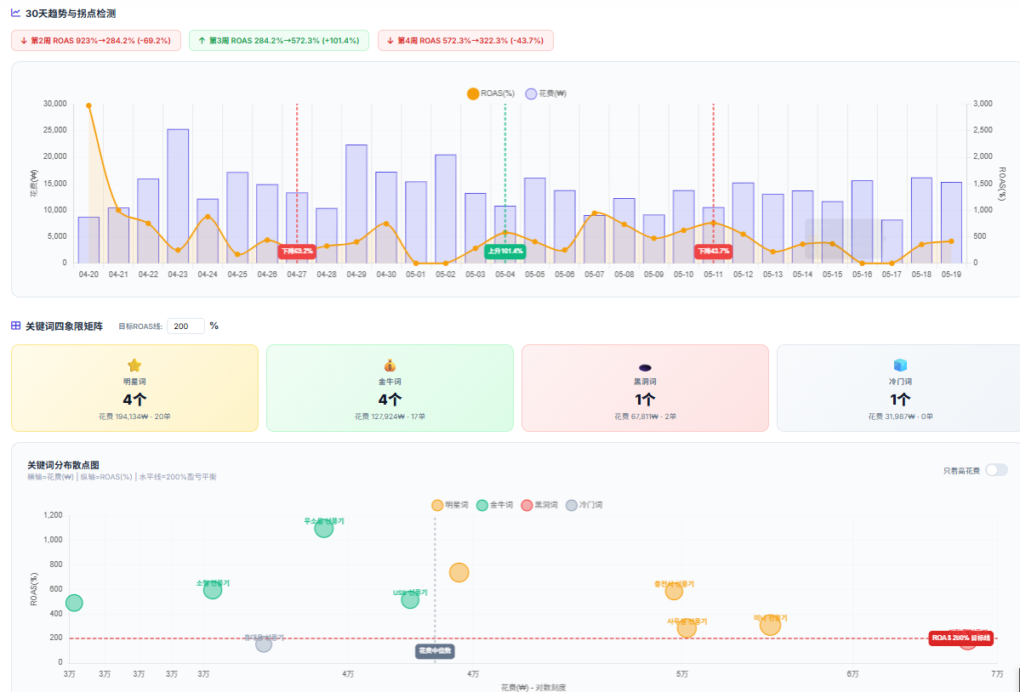Select the 무소음 선풍기 bubble in scatter chart
The height and width of the screenshot is (692, 1020).
tap(324, 528)
